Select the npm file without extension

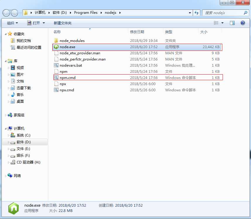[x=63, y=72]
